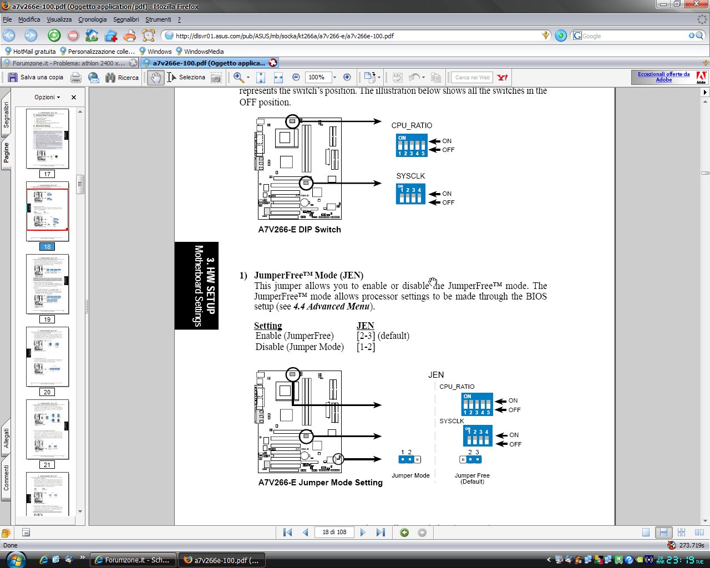Jump to the last page
Viewport: 710px width, 568px height.
(x=381, y=532)
